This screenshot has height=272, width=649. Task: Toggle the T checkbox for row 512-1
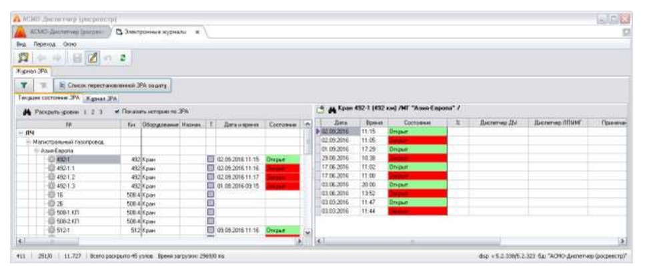pyautogui.click(x=211, y=230)
